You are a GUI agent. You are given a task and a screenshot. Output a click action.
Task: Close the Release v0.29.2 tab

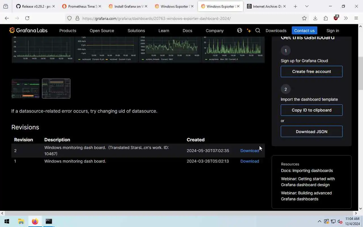(x=53, y=6)
